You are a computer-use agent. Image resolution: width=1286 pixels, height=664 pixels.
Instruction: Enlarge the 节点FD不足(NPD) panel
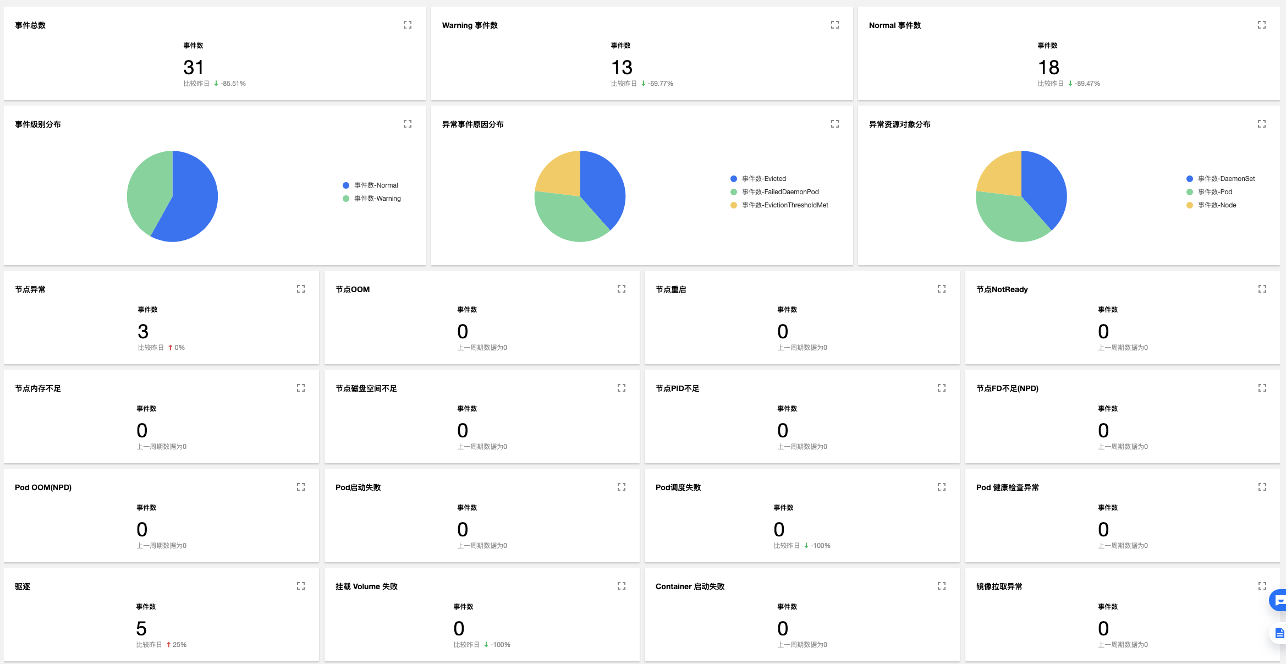[x=1262, y=388]
